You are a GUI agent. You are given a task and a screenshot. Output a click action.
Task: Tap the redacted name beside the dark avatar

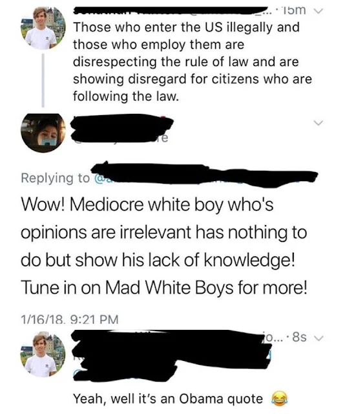pos(122,129)
